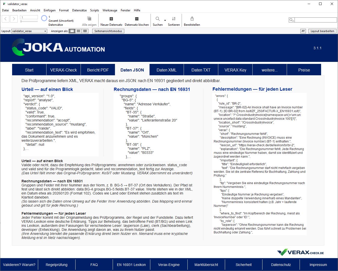Click the VERAX-CHECK.DE logo
This screenshot has width=338, height=271.
click(x=300, y=252)
